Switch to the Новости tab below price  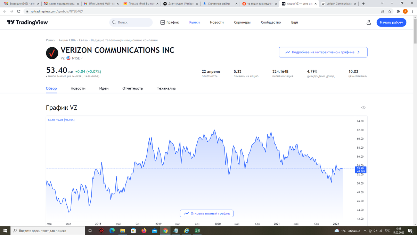[x=78, y=88]
